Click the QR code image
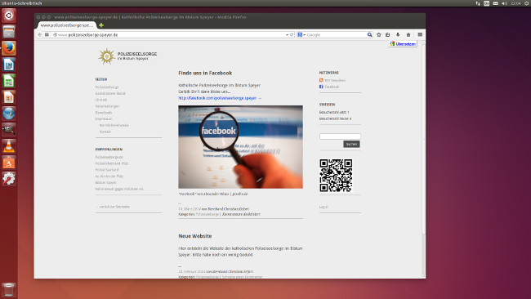Image resolution: width=531 pixels, height=299 pixels. tap(336, 176)
